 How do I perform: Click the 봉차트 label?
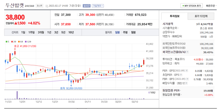[x=109, y=32]
